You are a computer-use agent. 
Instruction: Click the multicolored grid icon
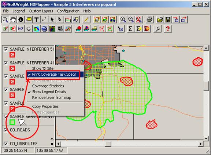[52, 29]
